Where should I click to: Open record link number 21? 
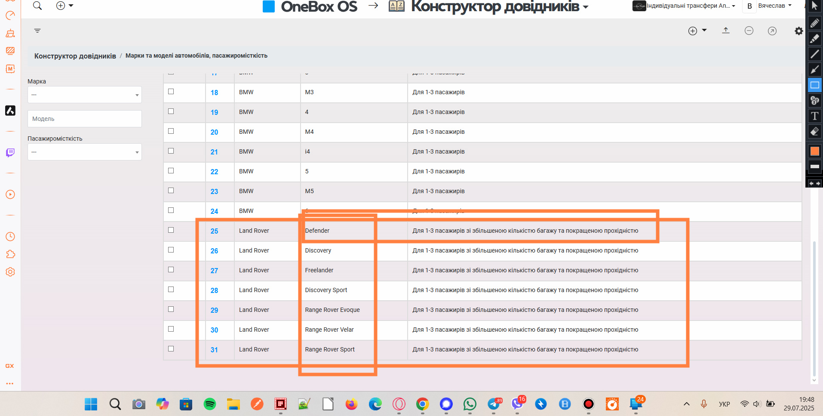(x=214, y=152)
